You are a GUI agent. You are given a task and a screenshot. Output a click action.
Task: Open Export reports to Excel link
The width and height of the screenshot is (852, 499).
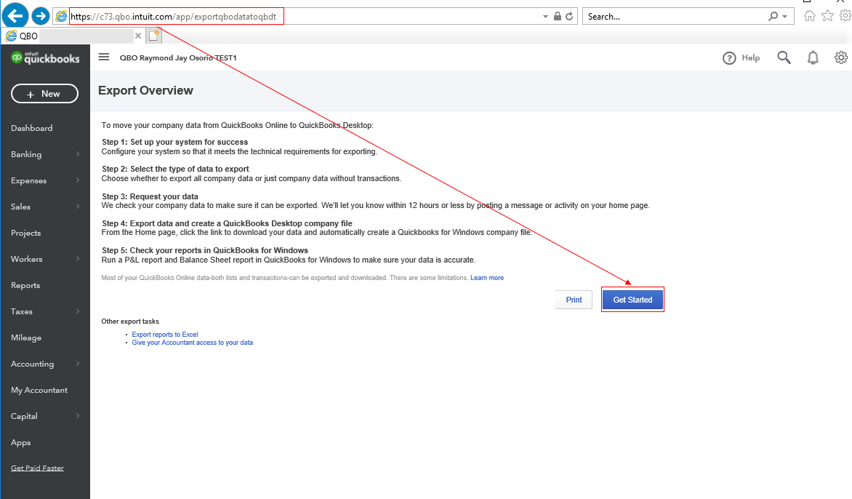(164, 335)
